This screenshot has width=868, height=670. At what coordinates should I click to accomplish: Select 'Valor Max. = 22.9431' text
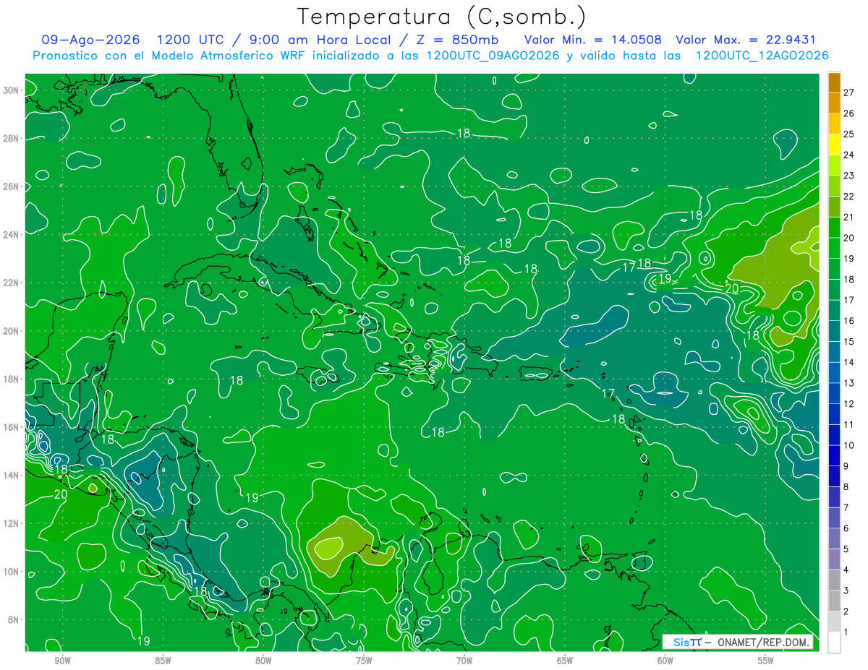(746, 40)
